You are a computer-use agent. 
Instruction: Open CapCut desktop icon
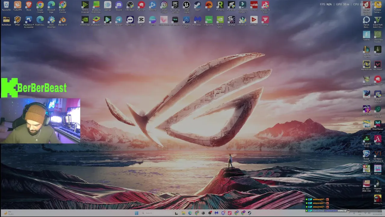pyautogui.click(x=141, y=21)
